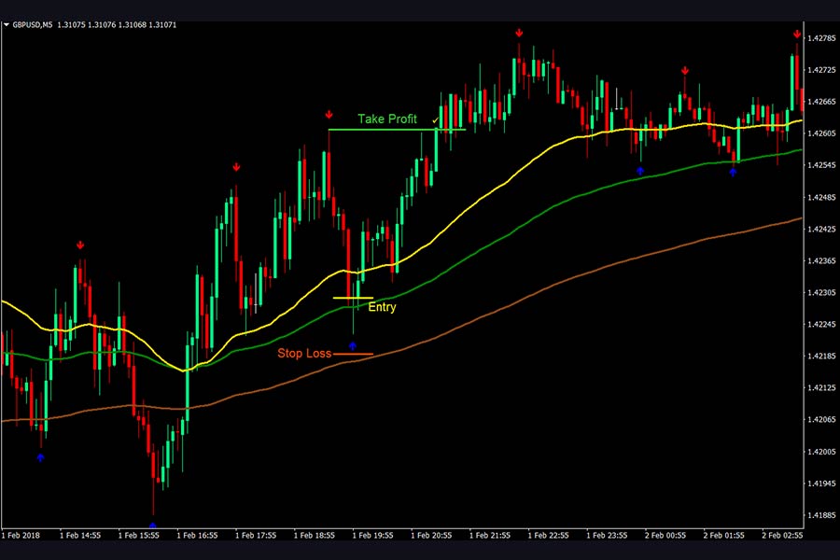Click the "1 Feb 17:55" time axis label
Image resolution: width=840 pixels, height=560 pixels.
click(256, 536)
